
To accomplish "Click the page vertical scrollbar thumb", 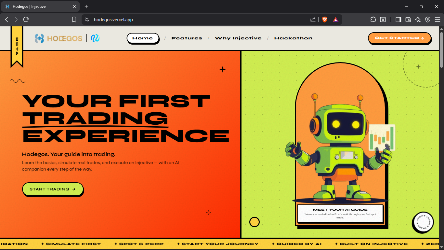I will tap(441, 49).
